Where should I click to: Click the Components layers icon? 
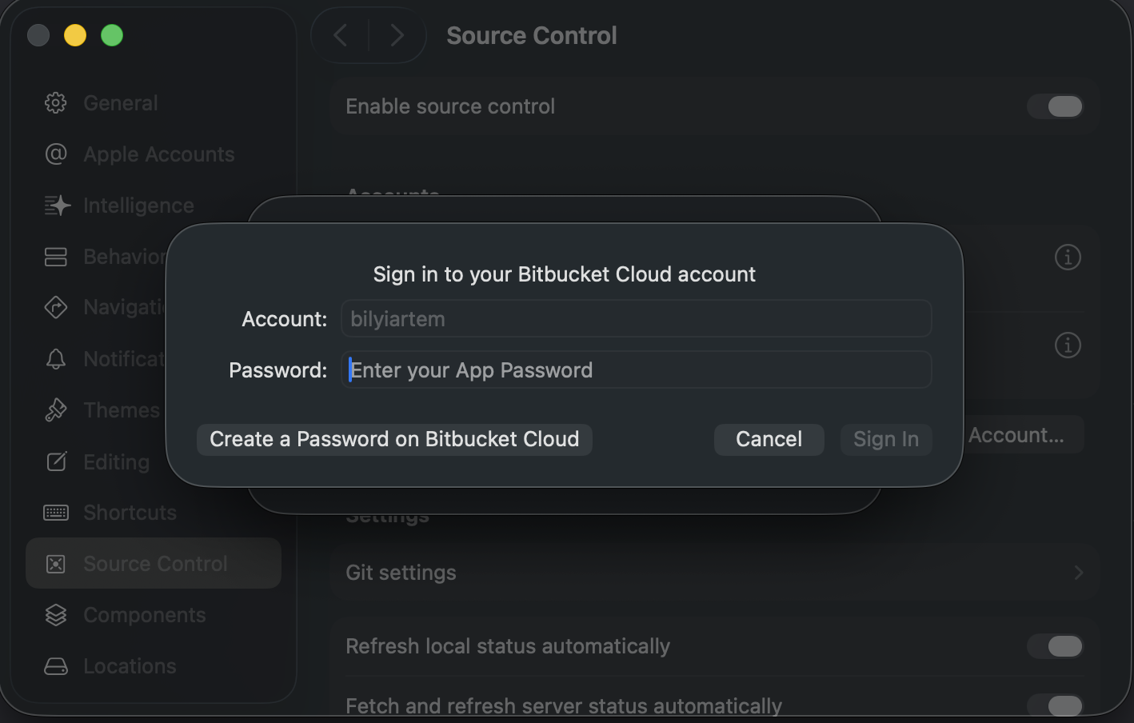coord(56,615)
